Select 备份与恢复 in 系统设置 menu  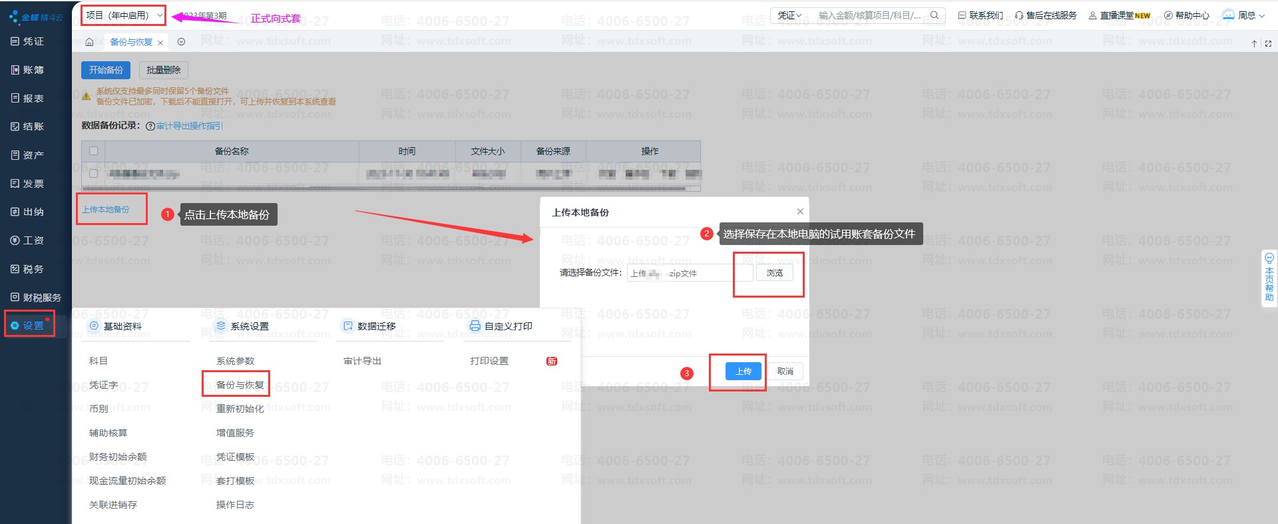[240, 385]
